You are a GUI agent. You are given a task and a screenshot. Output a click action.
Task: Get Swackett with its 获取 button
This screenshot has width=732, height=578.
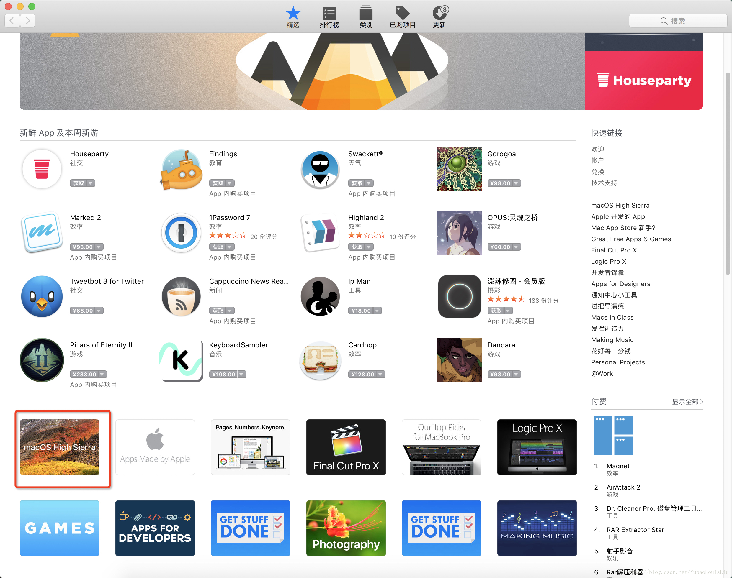[357, 183]
